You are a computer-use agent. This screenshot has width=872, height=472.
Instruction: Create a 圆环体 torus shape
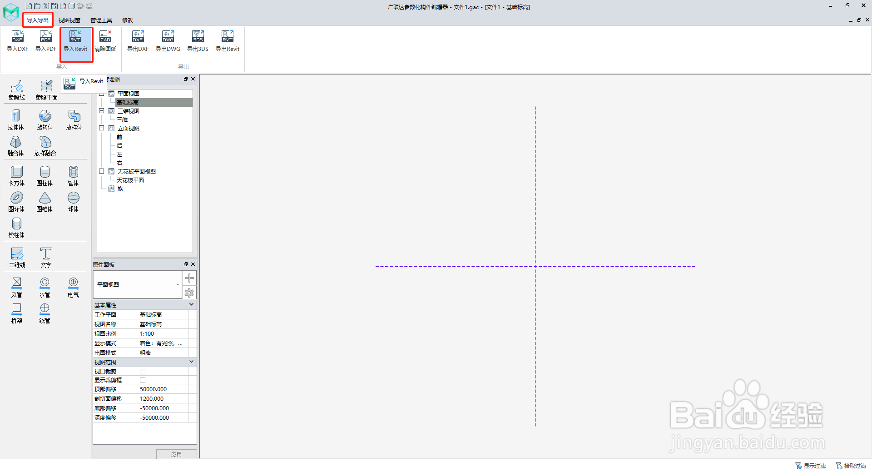(x=16, y=202)
